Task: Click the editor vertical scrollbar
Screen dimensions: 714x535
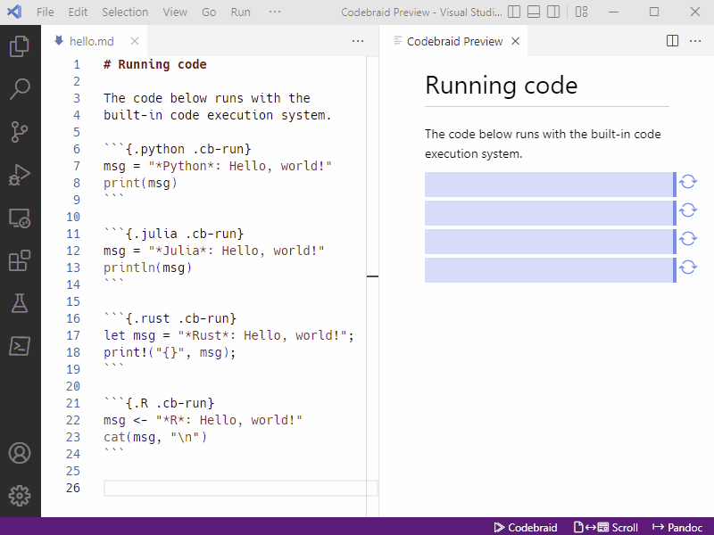Action: (373, 276)
